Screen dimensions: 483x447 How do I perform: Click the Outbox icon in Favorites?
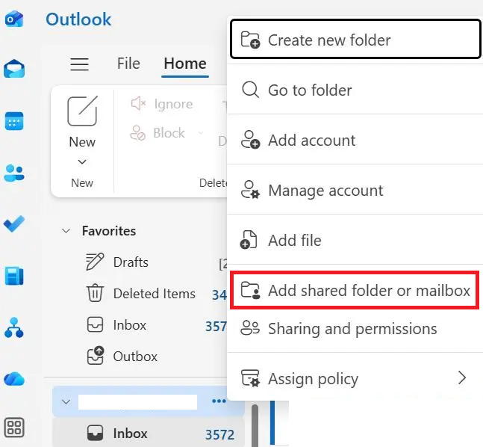tap(96, 356)
